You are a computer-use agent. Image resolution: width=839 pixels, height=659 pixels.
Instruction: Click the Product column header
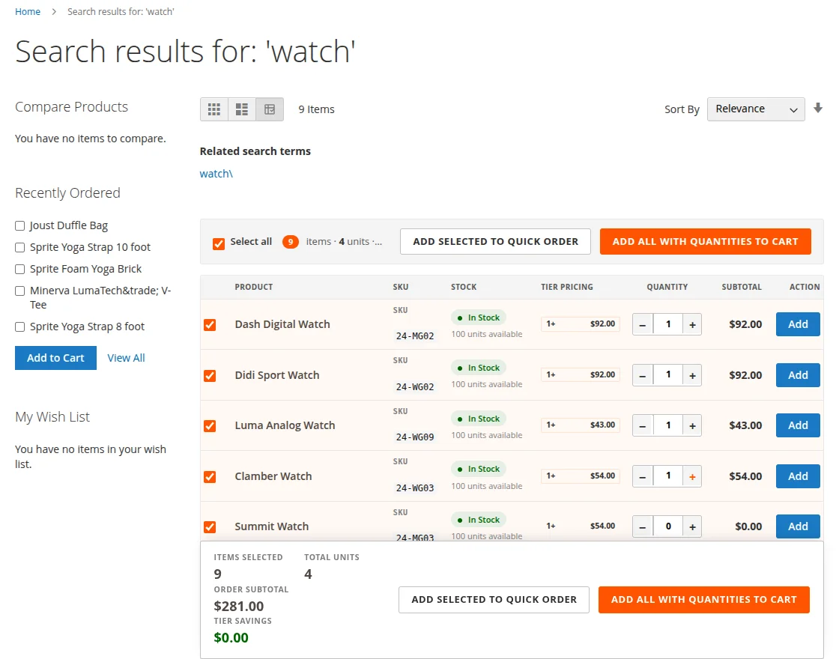[254, 287]
